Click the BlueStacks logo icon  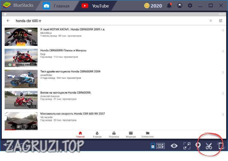point(7,5)
